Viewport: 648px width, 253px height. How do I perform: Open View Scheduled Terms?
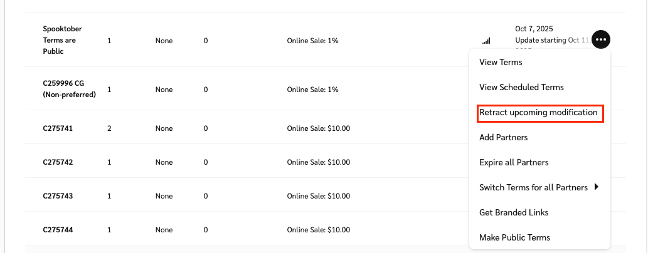(x=521, y=87)
